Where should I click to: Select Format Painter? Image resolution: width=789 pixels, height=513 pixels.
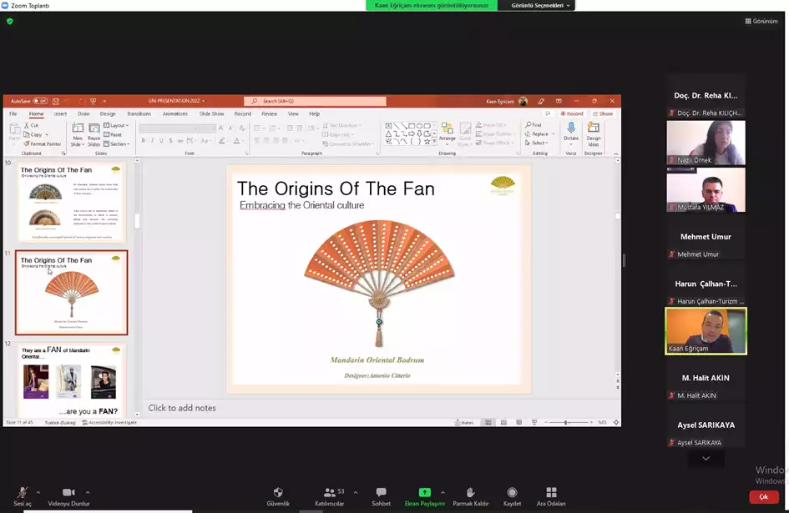pos(43,143)
